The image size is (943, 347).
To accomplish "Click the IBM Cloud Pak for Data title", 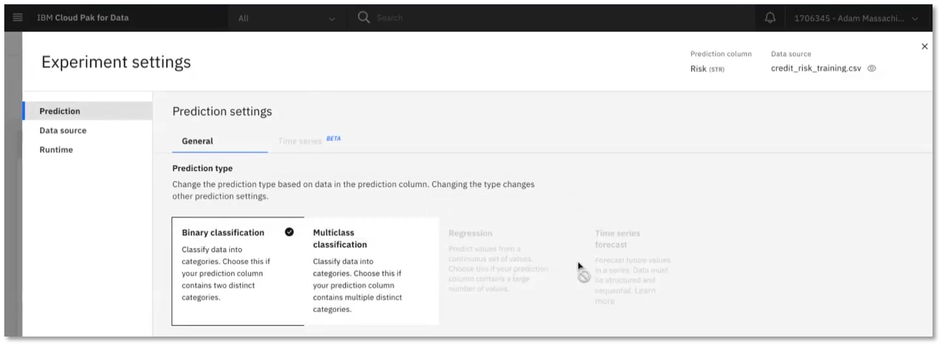I will click(x=82, y=18).
